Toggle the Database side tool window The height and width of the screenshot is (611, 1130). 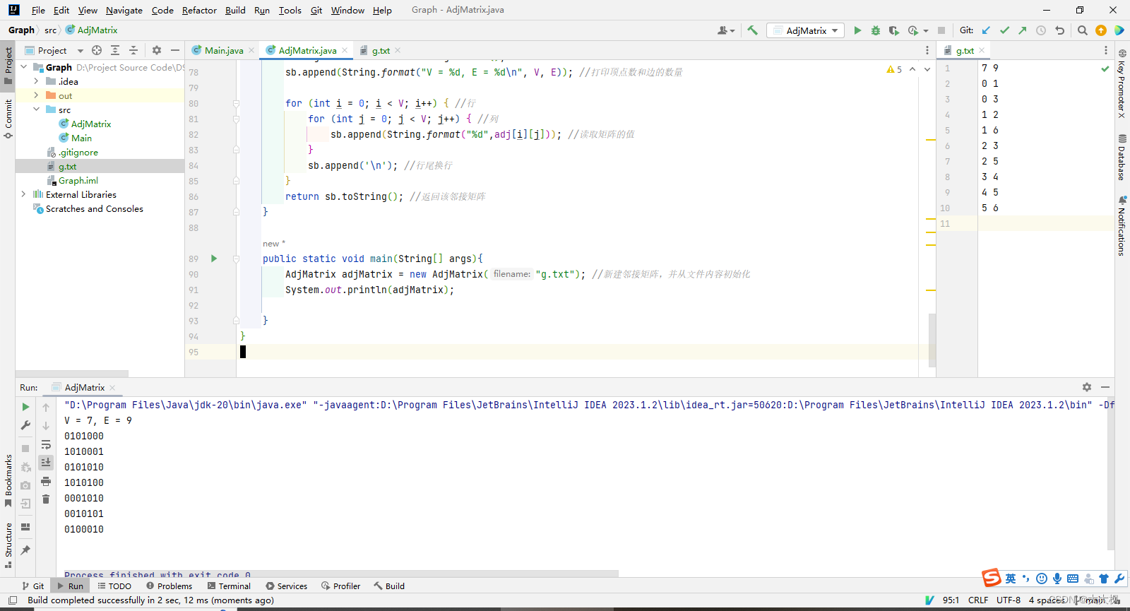coord(1122,157)
